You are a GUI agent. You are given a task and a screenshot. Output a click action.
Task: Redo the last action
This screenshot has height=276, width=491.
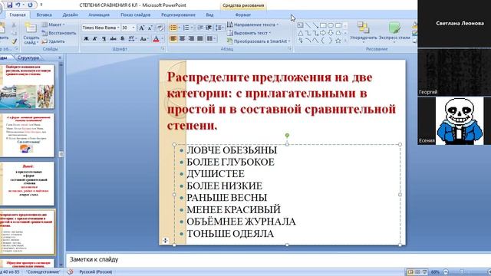(x=30, y=5)
